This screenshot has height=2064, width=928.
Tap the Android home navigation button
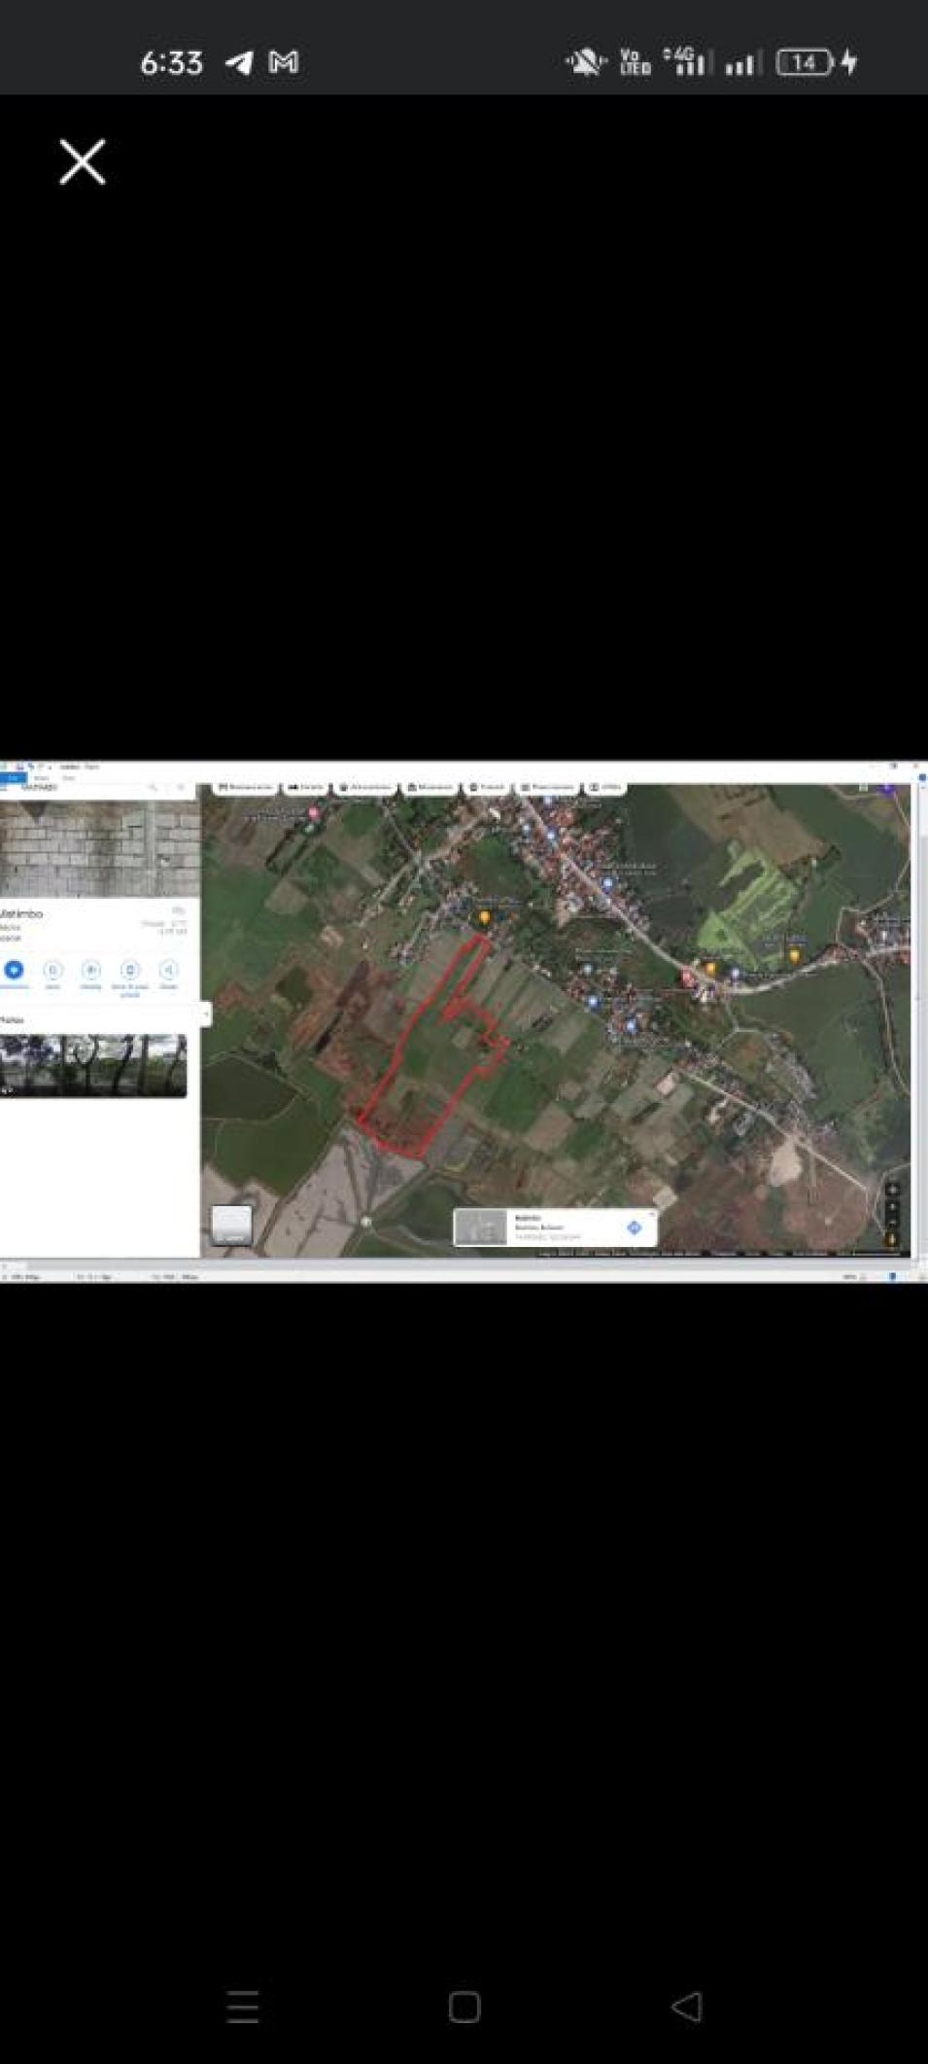[x=464, y=2006]
